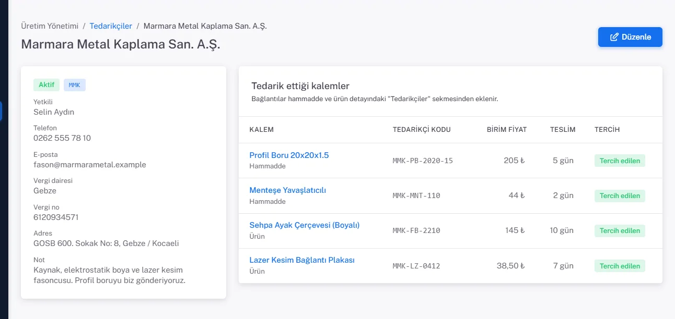Open Menteşe Yavaşlatıcılı item link
Image resolution: width=675 pixels, height=319 pixels.
tap(287, 190)
